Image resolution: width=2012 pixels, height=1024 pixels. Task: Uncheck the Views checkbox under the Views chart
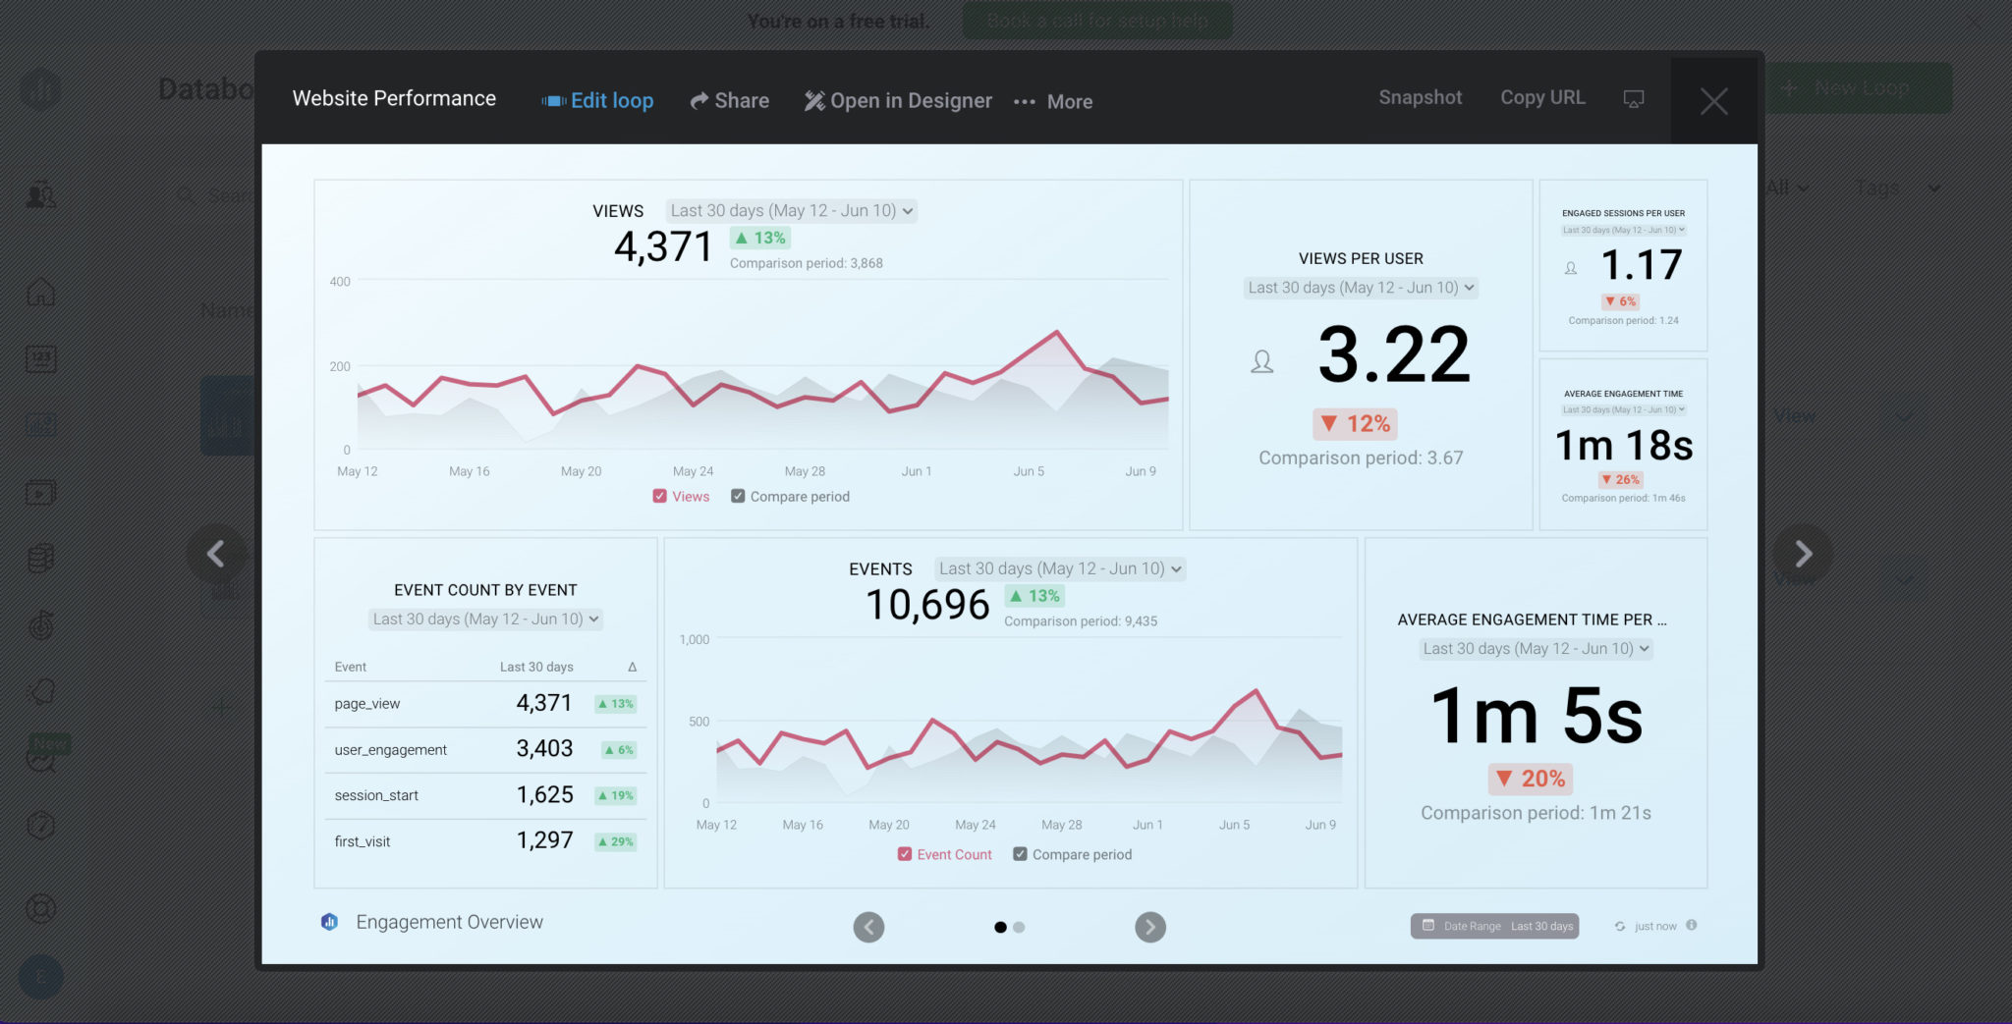tap(660, 496)
